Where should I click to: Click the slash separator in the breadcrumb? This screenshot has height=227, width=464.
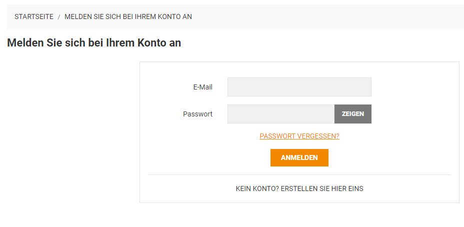[x=59, y=17]
